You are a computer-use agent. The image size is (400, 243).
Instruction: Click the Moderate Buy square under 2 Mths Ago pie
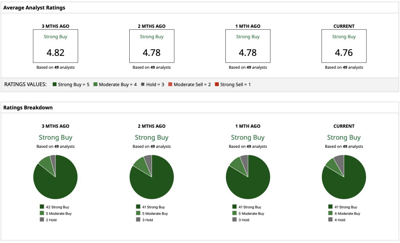(x=137, y=213)
